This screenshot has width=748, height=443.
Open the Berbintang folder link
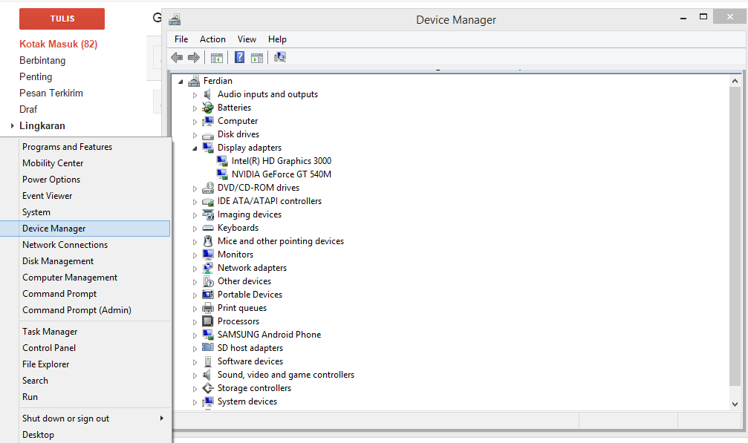pos(42,61)
